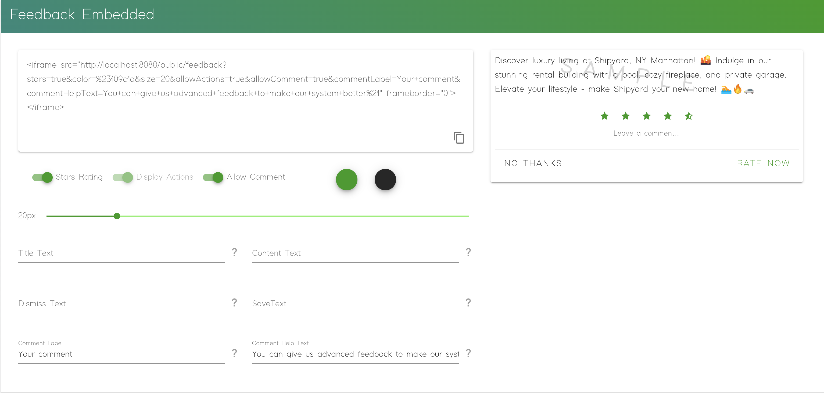Focus the Title Text input field
The width and height of the screenshot is (824, 393).
[x=121, y=253]
